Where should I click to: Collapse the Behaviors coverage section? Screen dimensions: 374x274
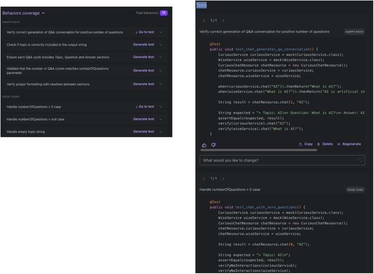(43, 13)
